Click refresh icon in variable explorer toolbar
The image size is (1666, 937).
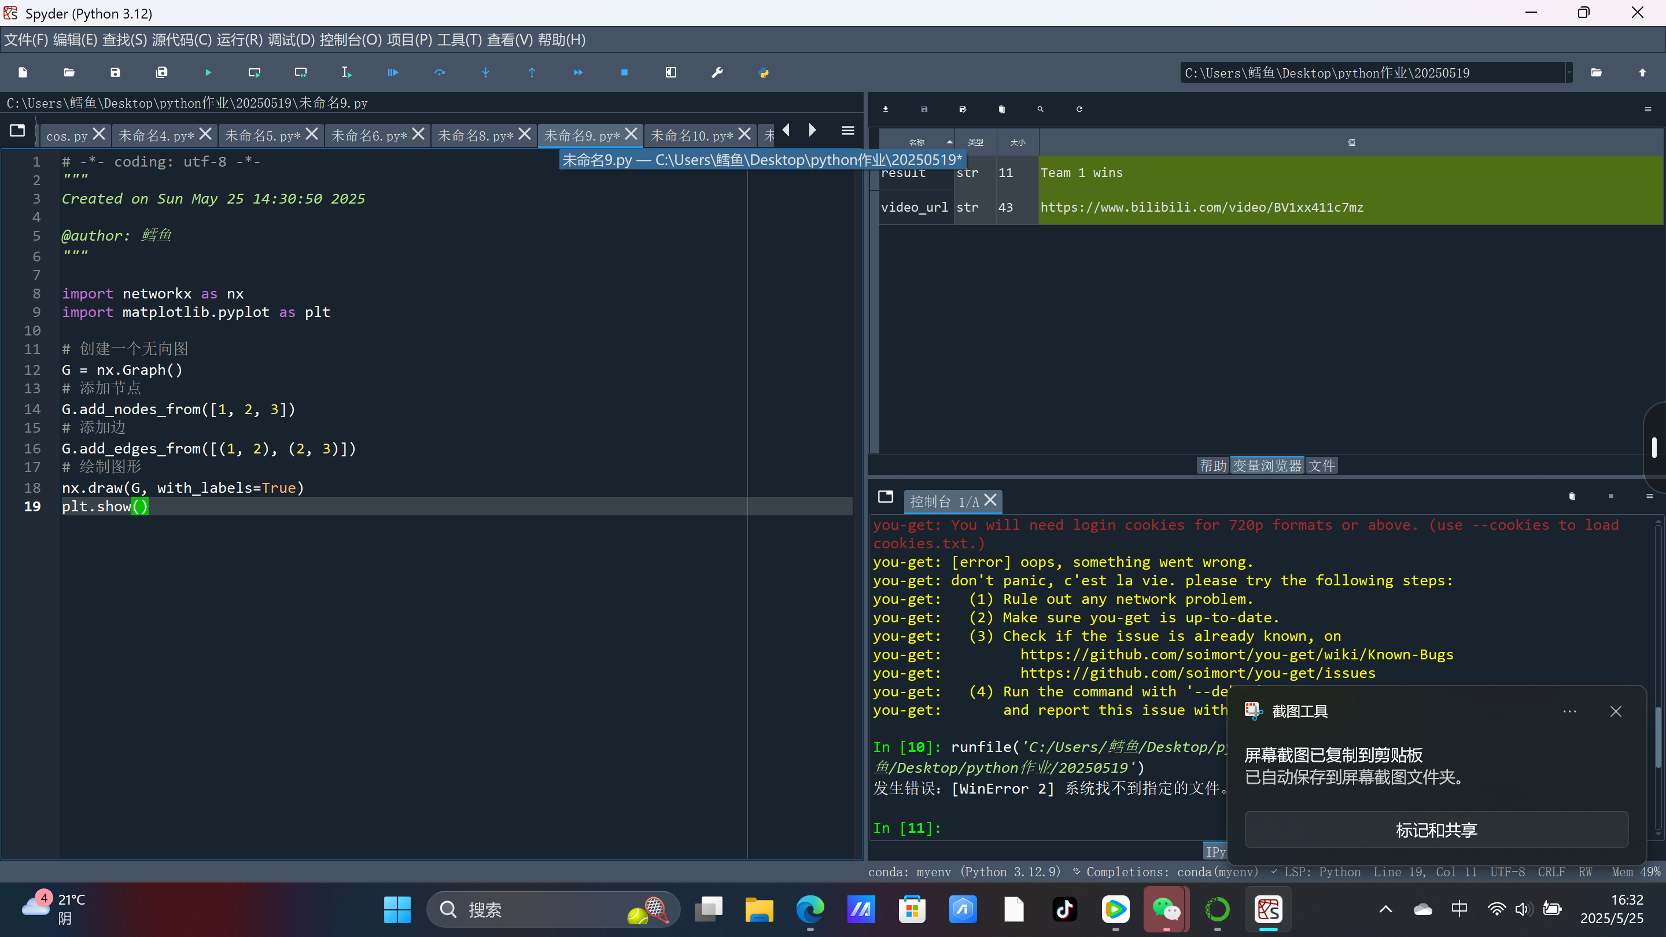click(x=1079, y=109)
